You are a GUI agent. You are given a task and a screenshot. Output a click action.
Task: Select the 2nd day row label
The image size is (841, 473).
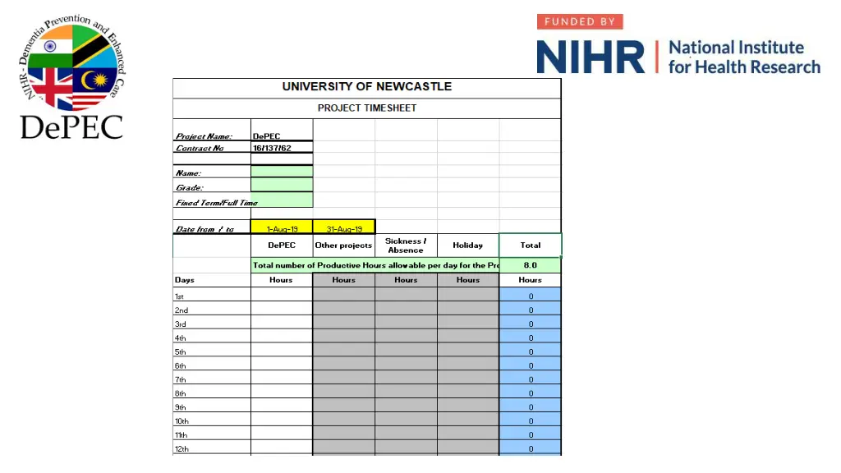[x=182, y=310]
